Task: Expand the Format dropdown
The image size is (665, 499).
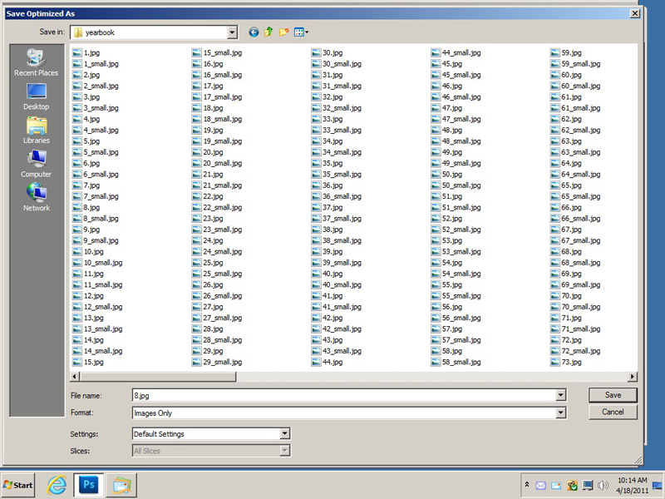Action: coord(560,413)
